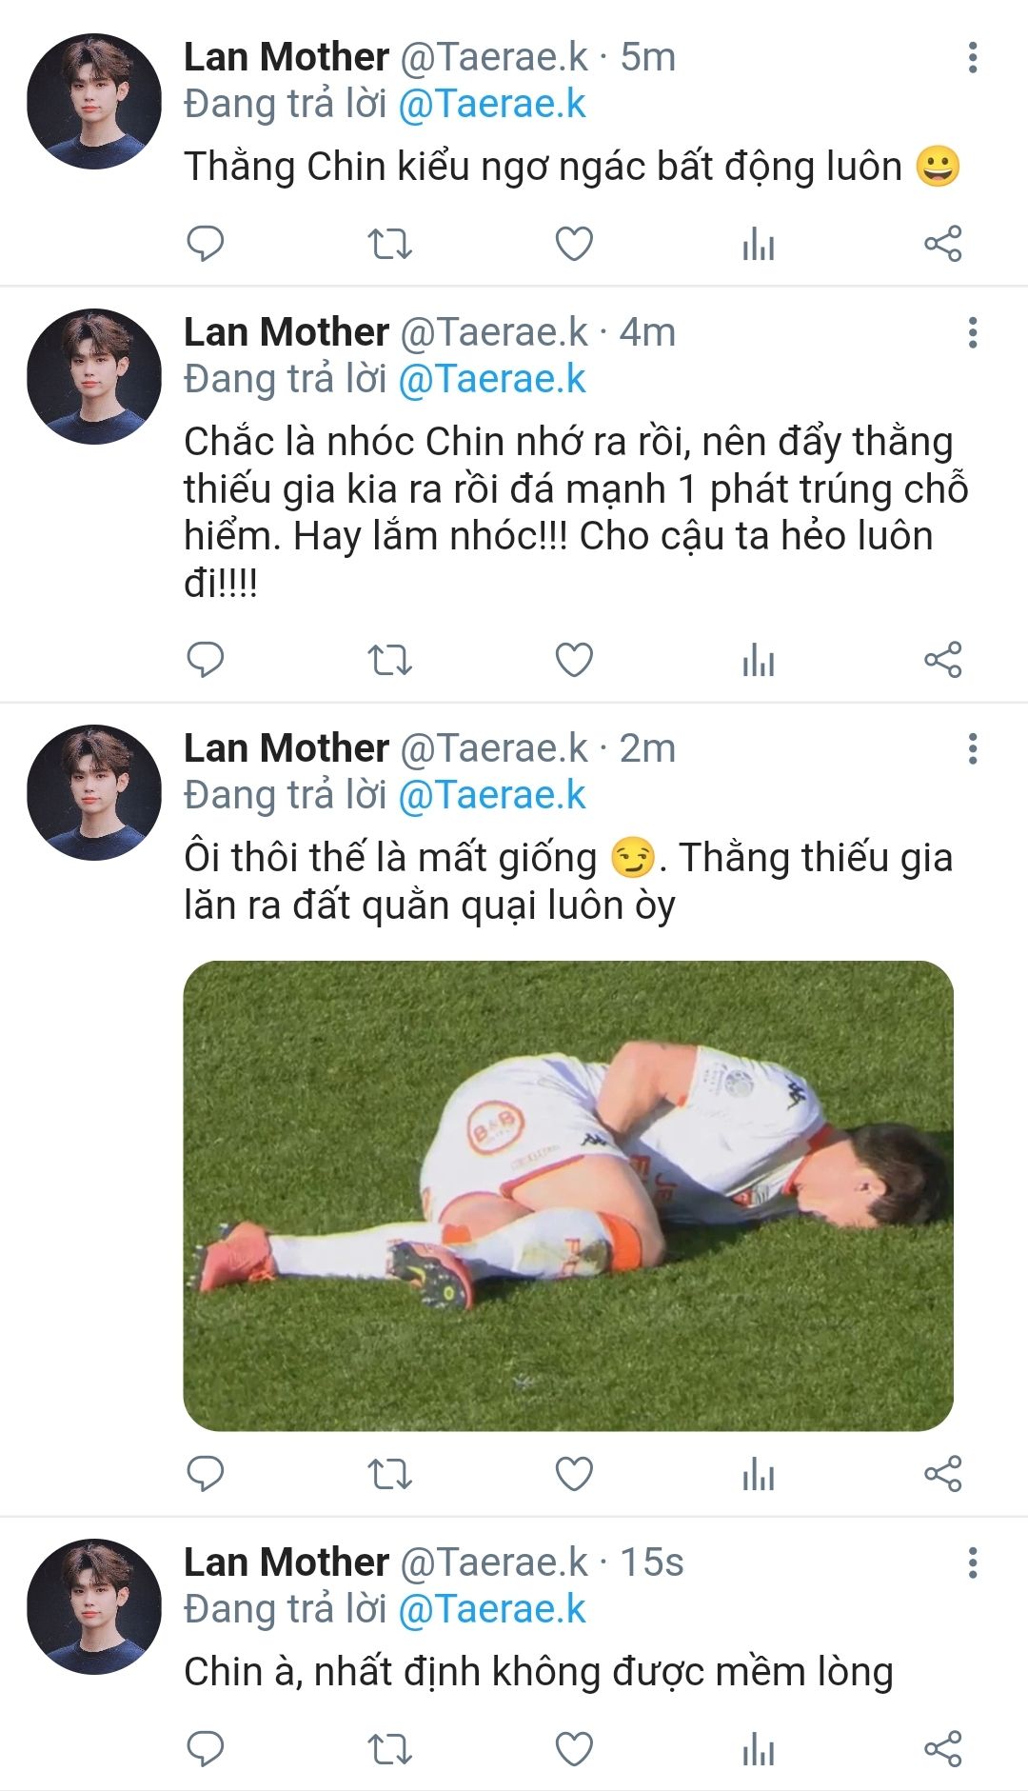Retweet the 'Chin à, nhất định' tweet

[389, 1749]
